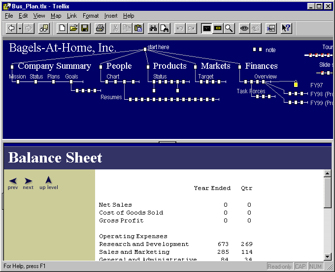The height and width of the screenshot is (272, 335).
Task: Select the Products heading in the map
Action: point(169,66)
